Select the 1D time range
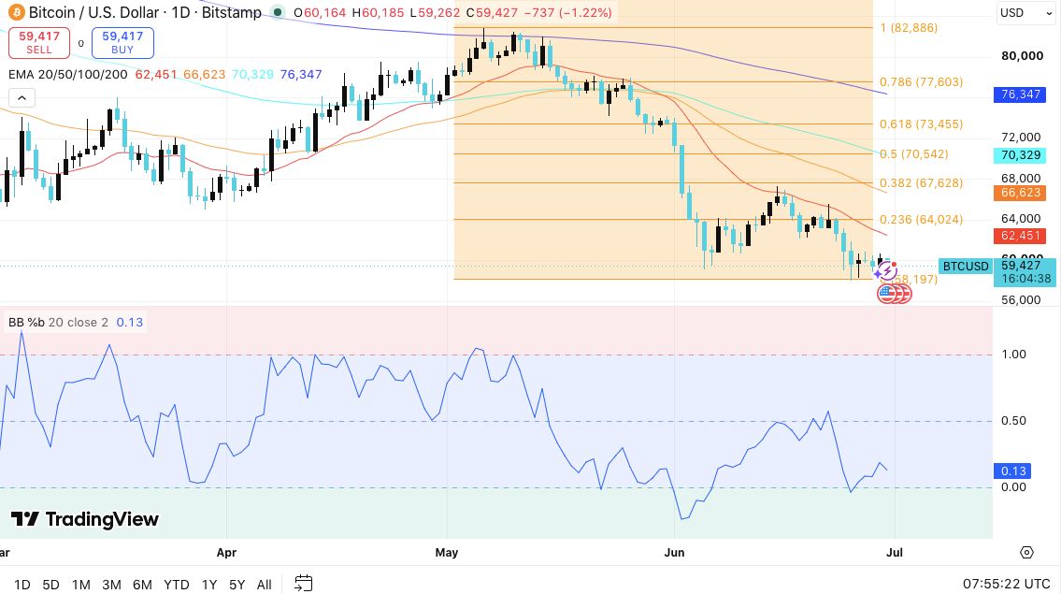 22,585
